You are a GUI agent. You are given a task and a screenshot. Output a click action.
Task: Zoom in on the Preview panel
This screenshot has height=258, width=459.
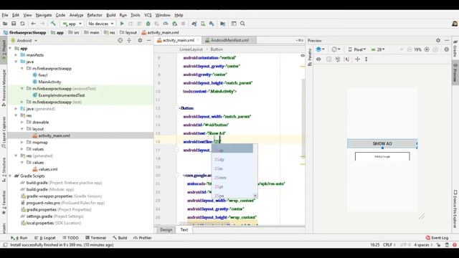(x=427, y=49)
